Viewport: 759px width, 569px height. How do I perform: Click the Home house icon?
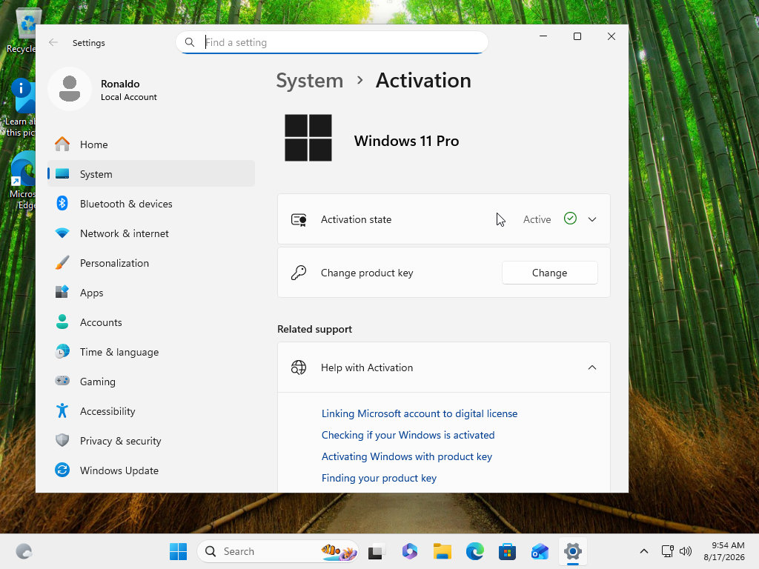coord(62,144)
